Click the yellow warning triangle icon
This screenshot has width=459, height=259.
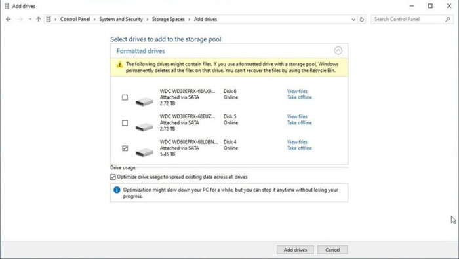[119, 65]
